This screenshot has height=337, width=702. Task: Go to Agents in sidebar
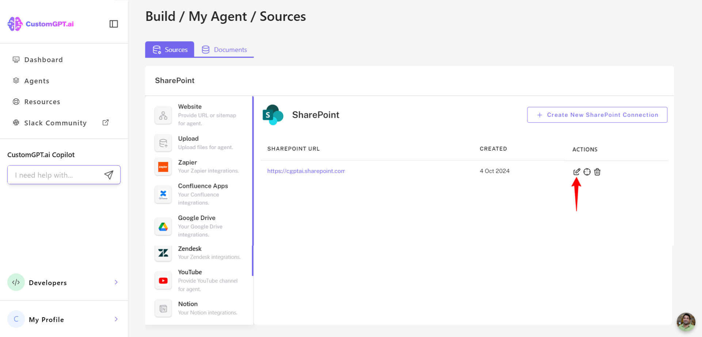[x=37, y=81]
